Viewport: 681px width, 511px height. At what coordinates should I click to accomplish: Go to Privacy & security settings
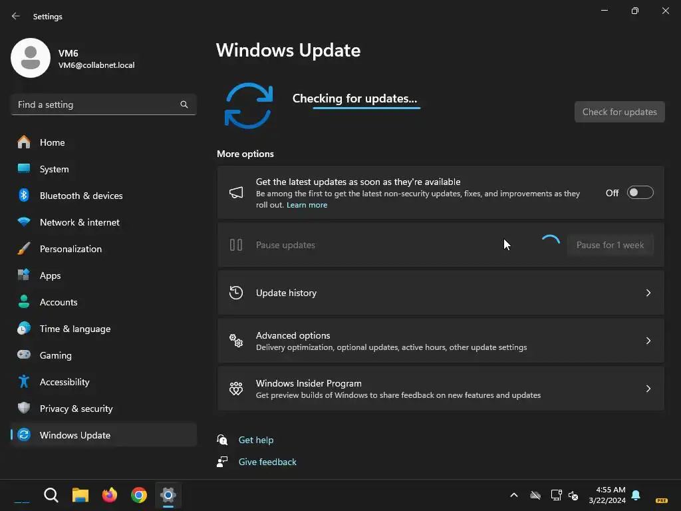[103, 409]
